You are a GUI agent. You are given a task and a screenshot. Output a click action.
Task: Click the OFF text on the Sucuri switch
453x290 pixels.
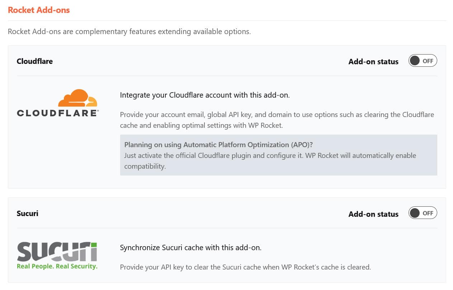pos(428,213)
